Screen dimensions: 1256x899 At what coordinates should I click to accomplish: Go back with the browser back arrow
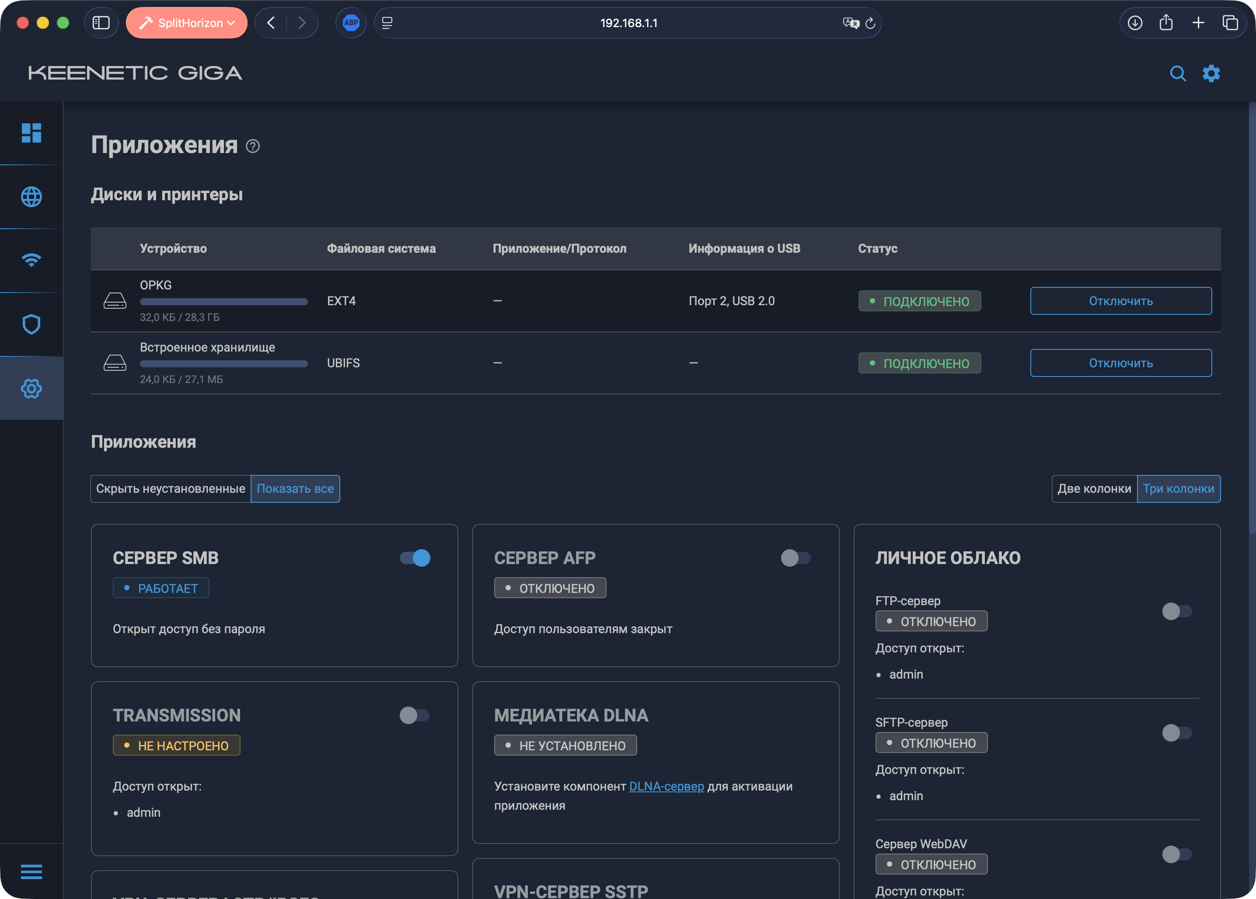pos(271,23)
